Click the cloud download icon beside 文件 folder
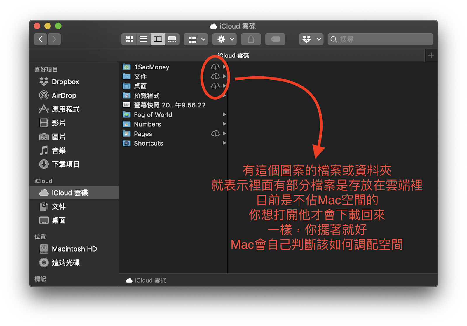 [215, 76]
